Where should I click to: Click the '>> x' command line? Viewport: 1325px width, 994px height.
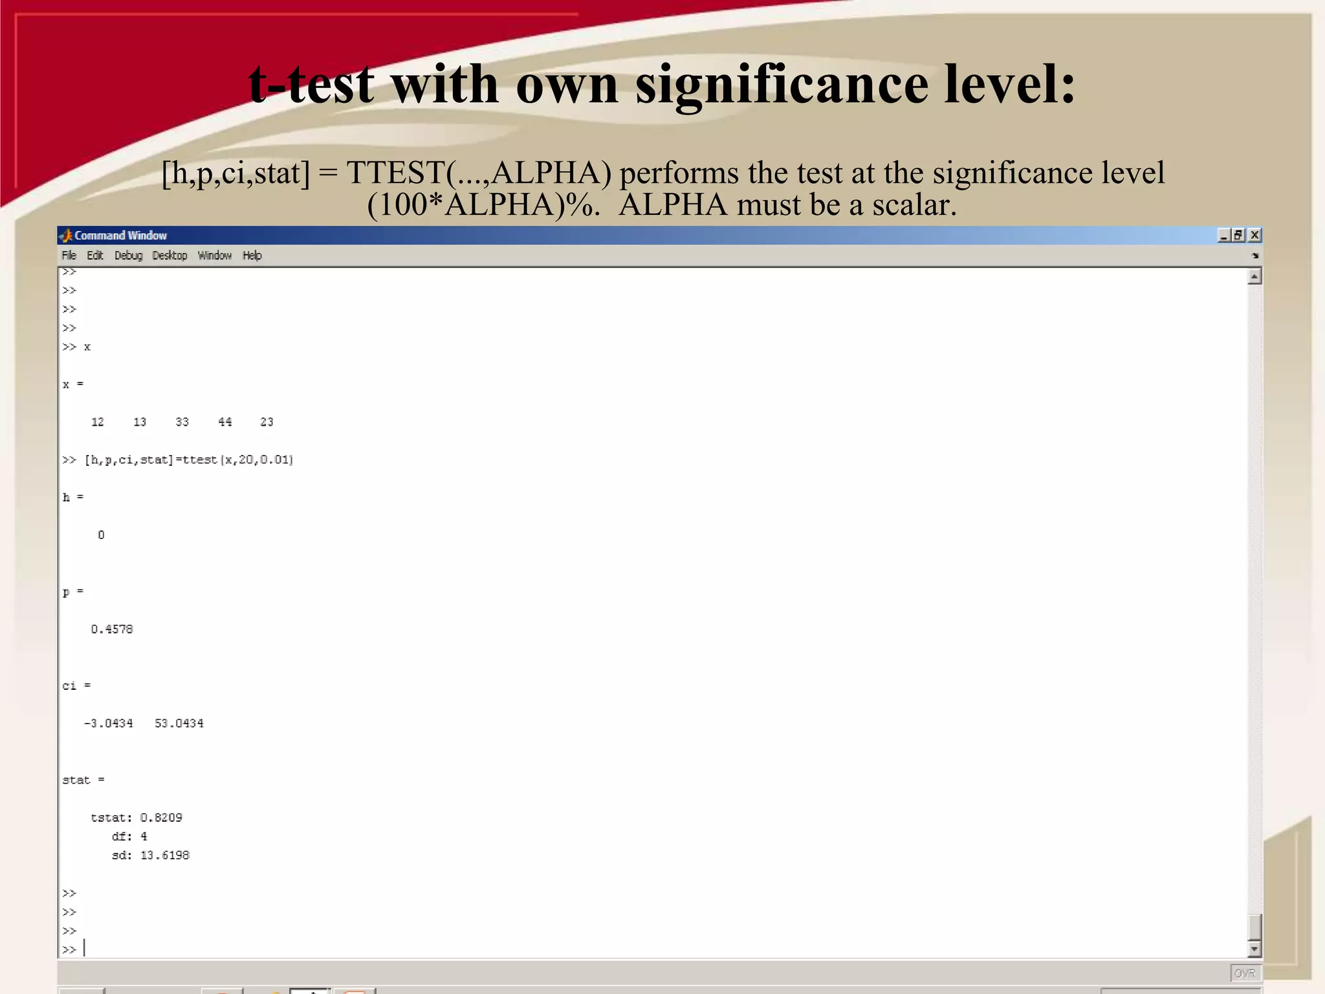(76, 348)
